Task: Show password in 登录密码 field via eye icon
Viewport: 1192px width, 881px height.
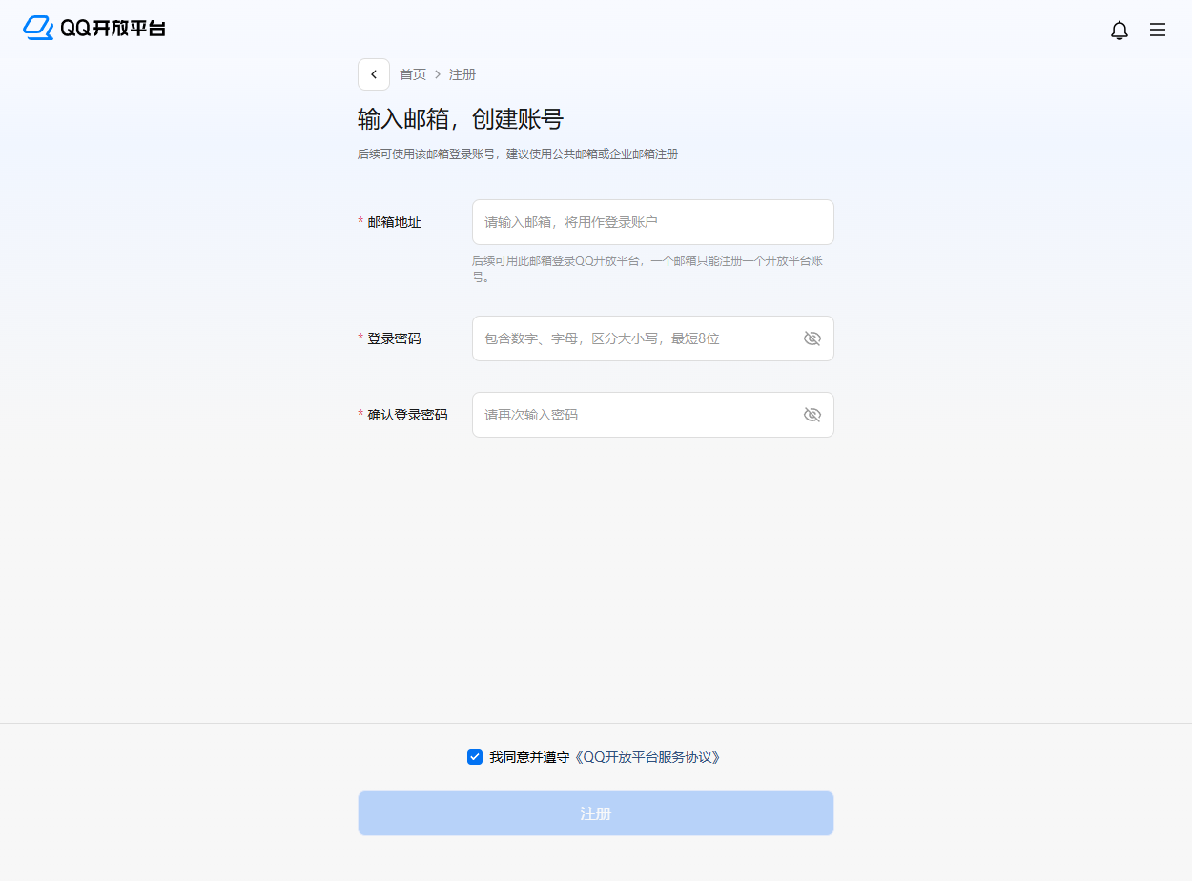Action: (x=812, y=338)
